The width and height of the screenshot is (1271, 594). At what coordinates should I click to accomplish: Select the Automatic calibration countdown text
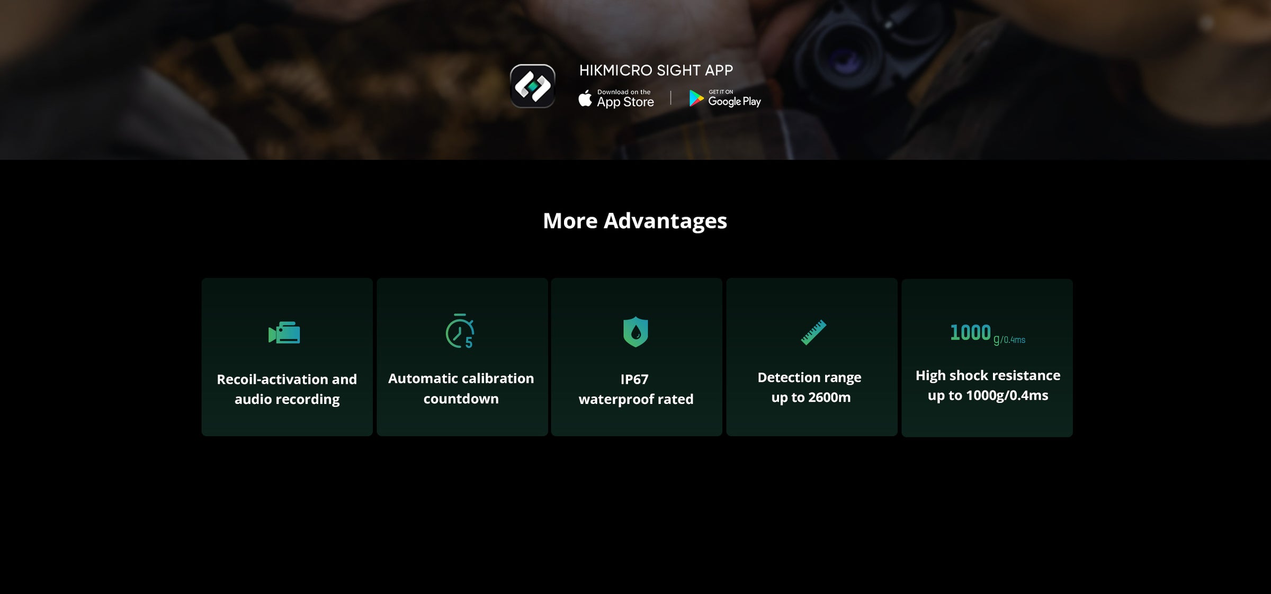(x=461, y=388)
